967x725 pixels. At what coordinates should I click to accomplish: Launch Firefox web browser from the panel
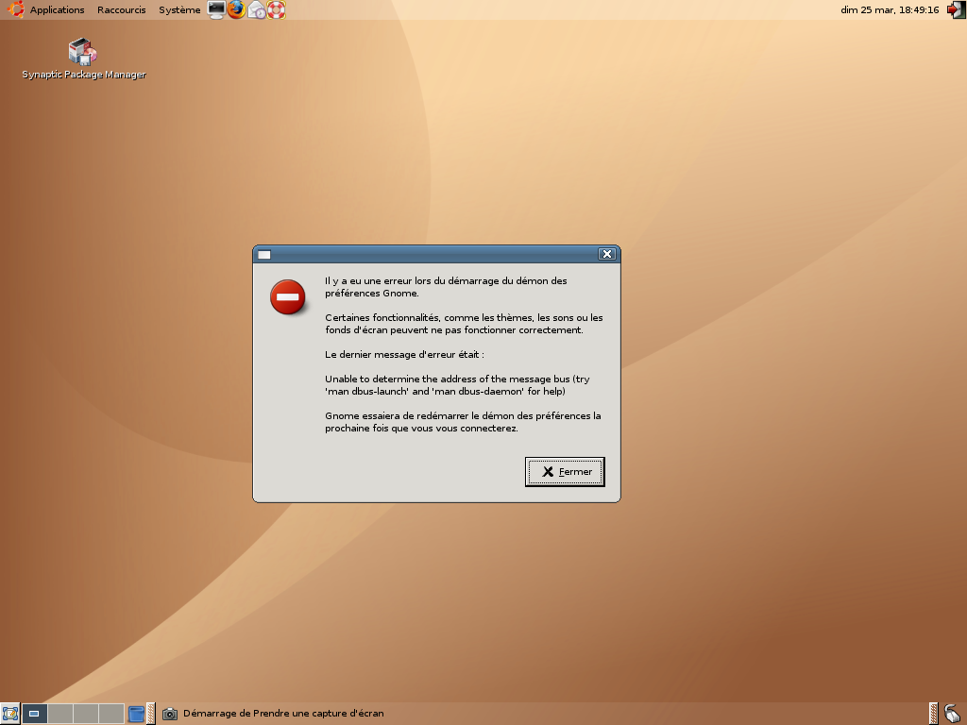click(236, 9)
